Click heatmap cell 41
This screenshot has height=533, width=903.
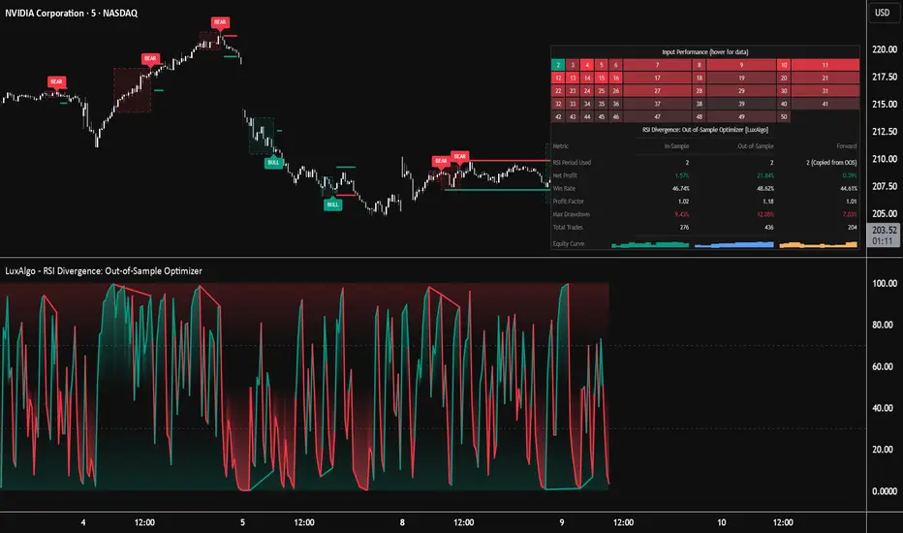point(825,105)
